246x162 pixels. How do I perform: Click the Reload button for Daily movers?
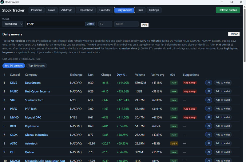pyautogui.click(x=234, y=34)
